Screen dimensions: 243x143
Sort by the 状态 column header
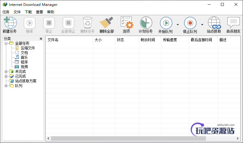click(127, 40)
